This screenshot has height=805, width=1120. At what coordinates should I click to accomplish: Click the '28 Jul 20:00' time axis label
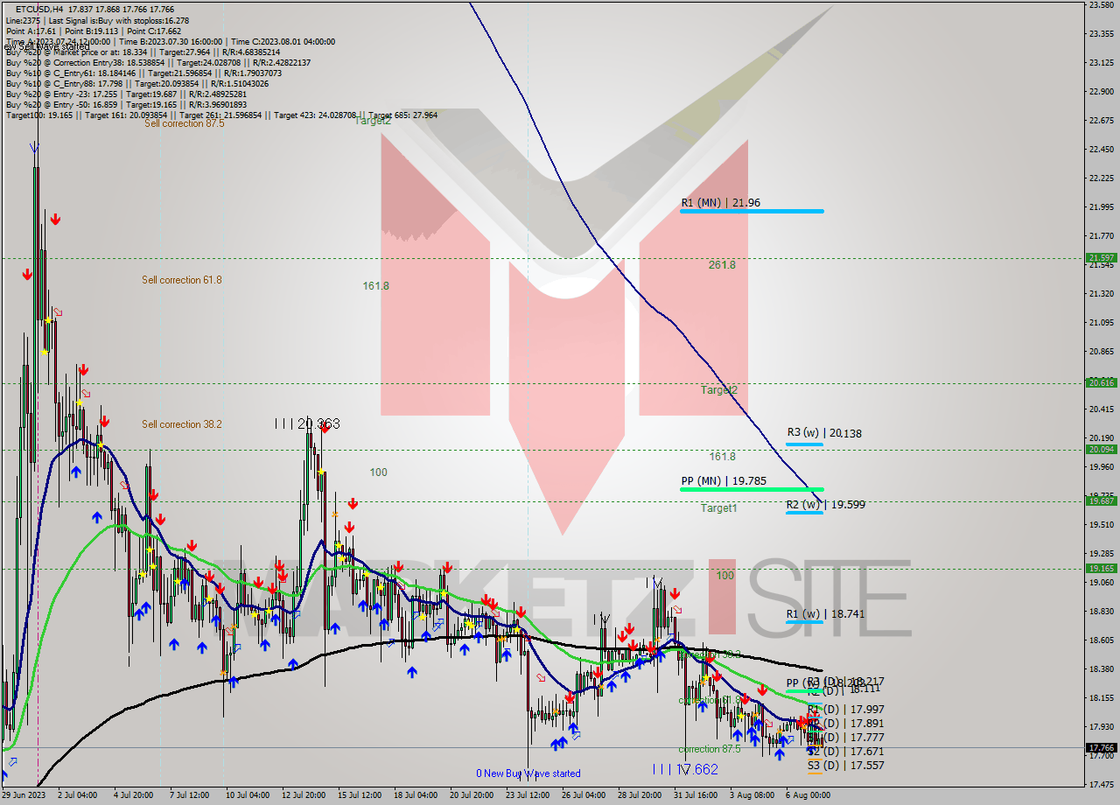click(x=640, y=795)
